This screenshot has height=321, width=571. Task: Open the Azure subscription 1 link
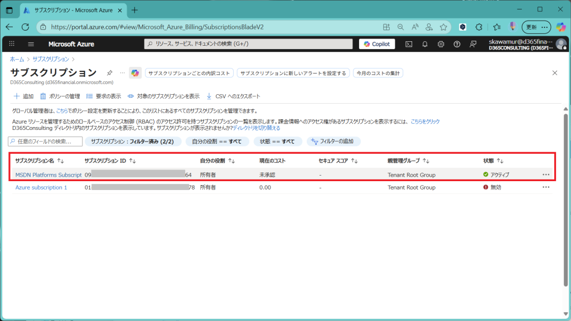[x=41, y=188]
